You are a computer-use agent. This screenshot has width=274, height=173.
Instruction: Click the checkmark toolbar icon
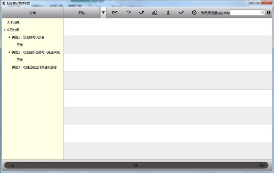pyautogui.click(x=181, y=13)
